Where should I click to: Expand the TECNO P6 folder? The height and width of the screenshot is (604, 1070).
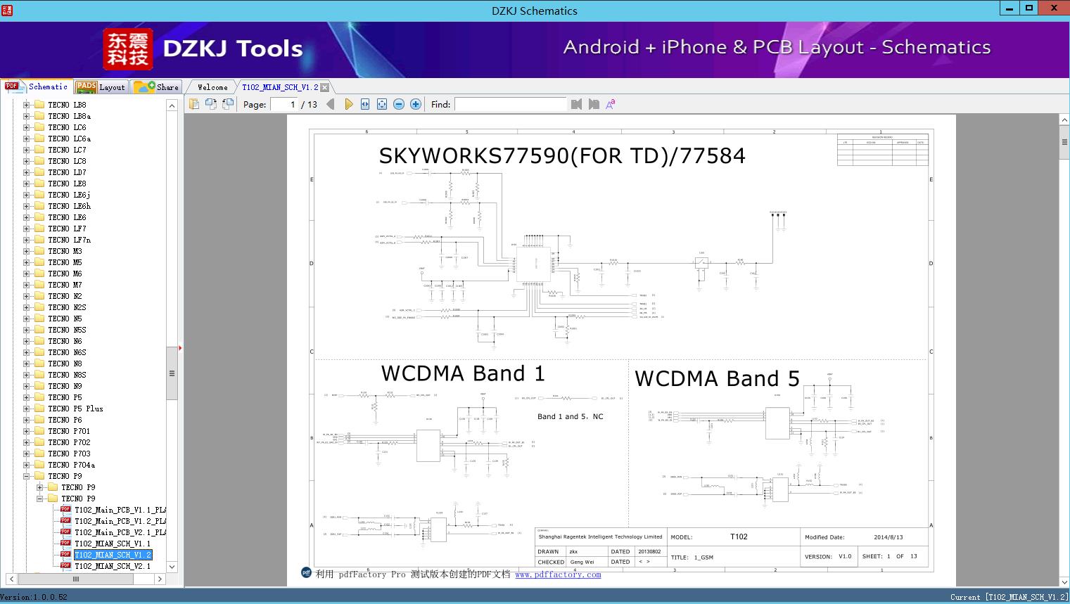(x=27, y=420)
